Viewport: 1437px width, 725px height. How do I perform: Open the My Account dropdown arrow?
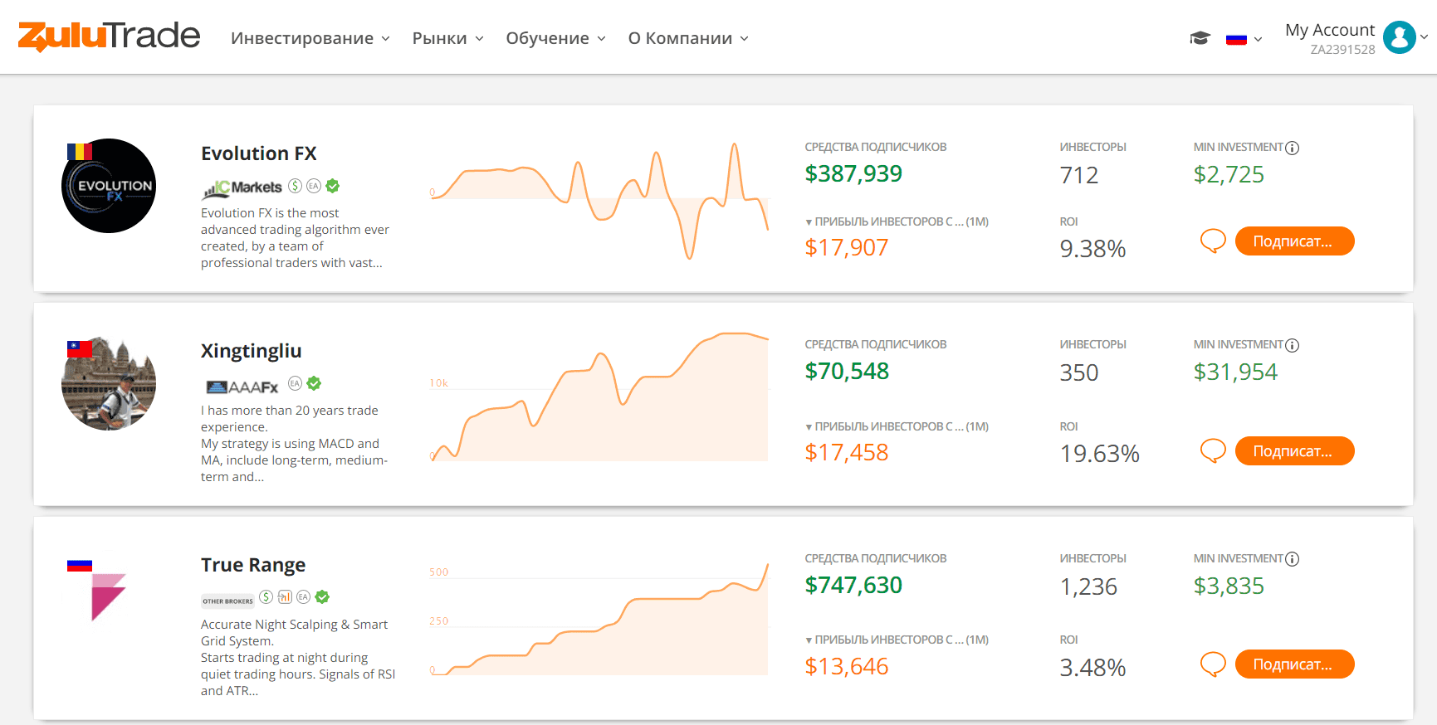(1425, 36)
